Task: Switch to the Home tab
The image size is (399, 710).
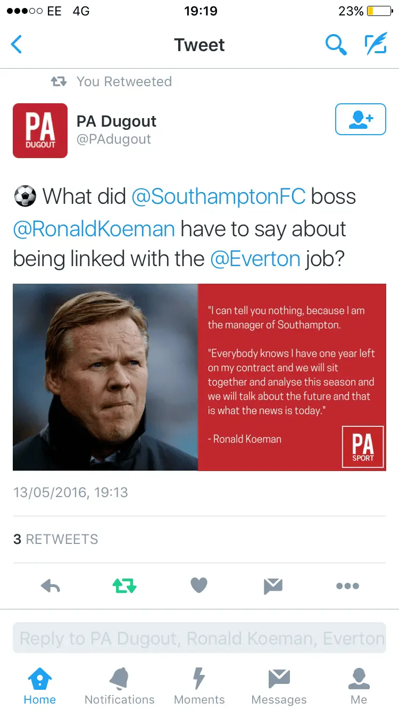Action: [x=40, y=687]
